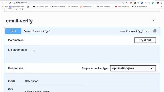Screen dimensions: 164x92
Task: Open the Dashboard bookmark
Action: pyautogui.click(x=73, y=7)
